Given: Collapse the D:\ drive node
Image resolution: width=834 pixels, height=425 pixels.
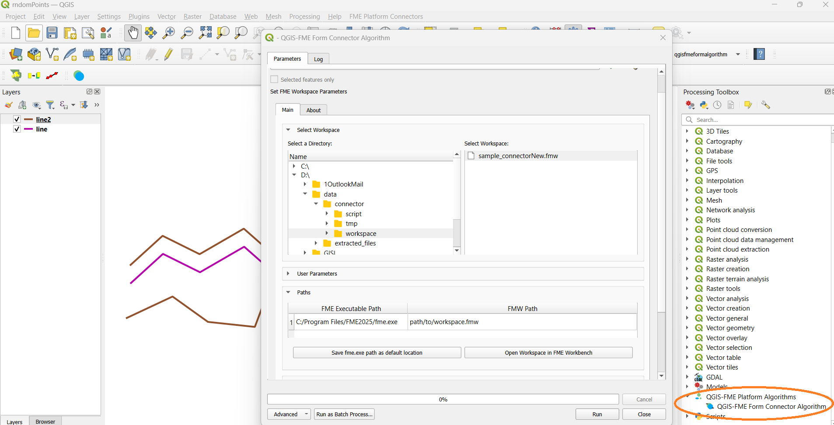Looking at the screenshot, I should (294, 175).
